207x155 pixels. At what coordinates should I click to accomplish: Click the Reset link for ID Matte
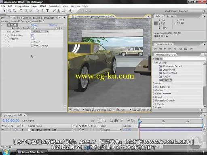point(34,25)
